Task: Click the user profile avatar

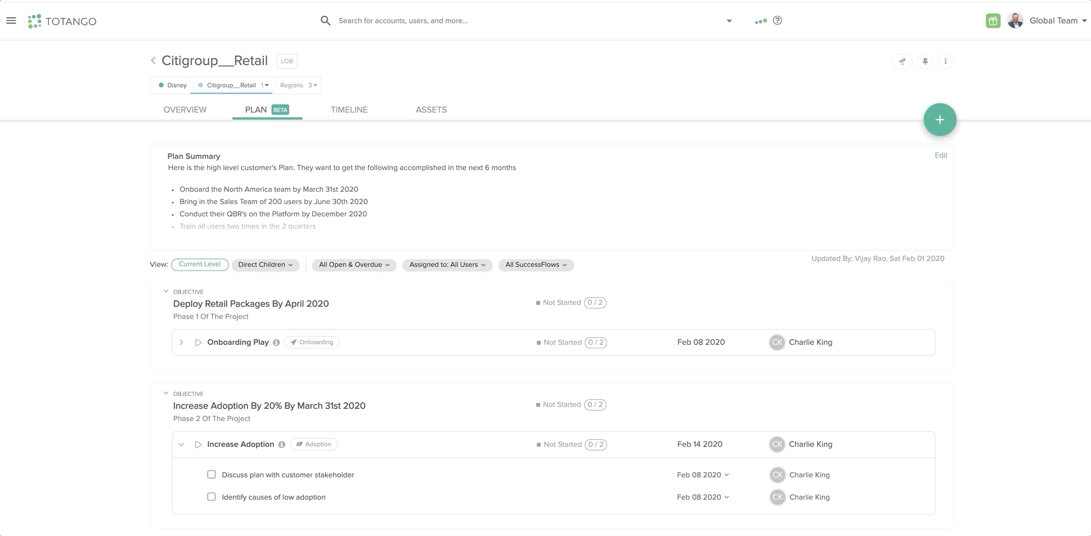Action: pos(1015,21)
